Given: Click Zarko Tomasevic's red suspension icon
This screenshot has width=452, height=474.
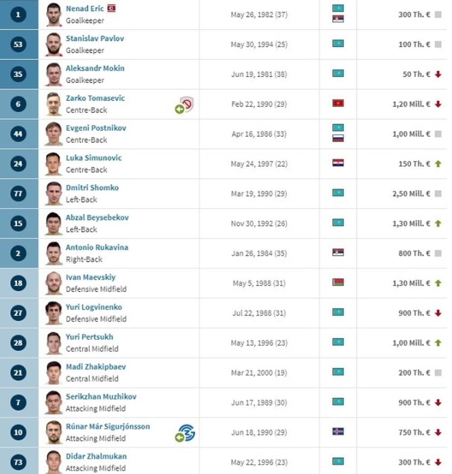Looking at the screenshot, I should pos(187,104).
